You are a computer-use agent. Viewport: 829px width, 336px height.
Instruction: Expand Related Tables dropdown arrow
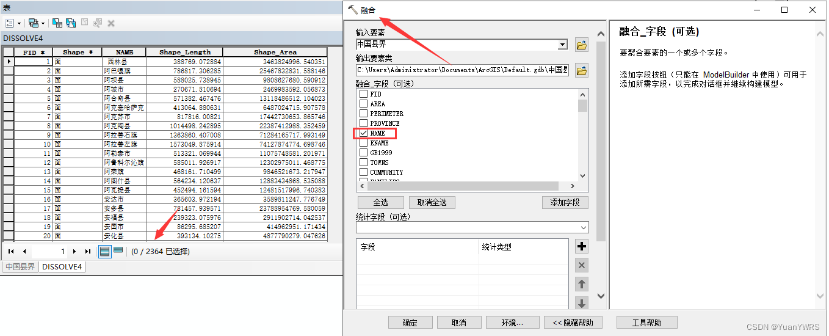click(43, 23)
